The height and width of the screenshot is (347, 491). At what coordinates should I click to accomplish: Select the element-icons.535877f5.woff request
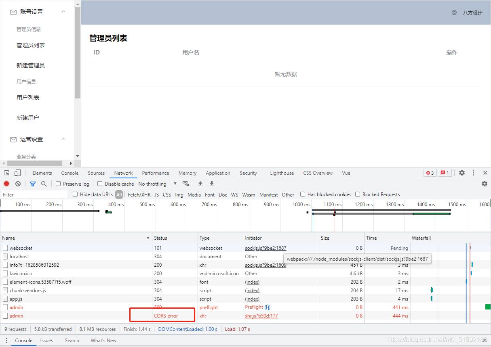tap(245, 282)
